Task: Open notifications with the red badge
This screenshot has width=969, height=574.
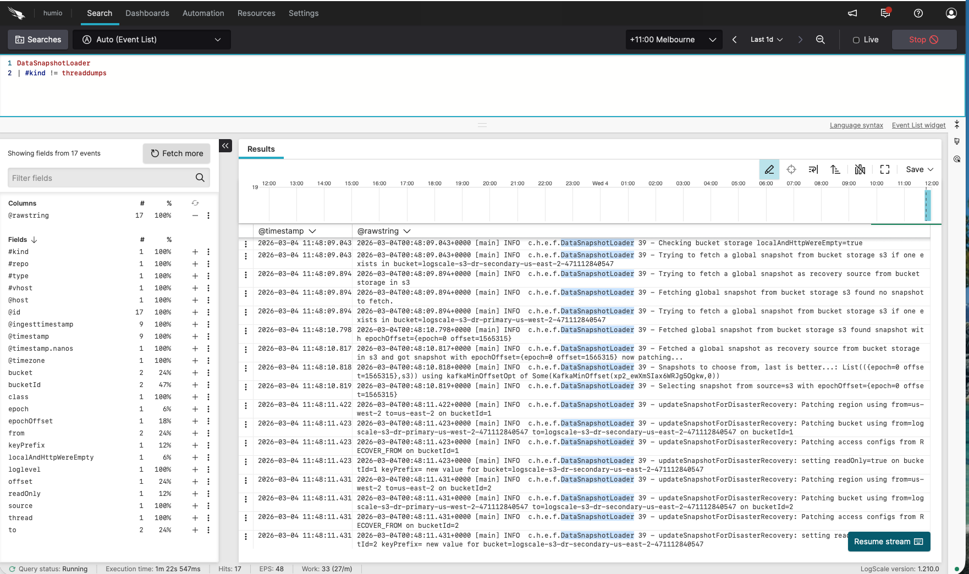Action: [x=884, y=13]
